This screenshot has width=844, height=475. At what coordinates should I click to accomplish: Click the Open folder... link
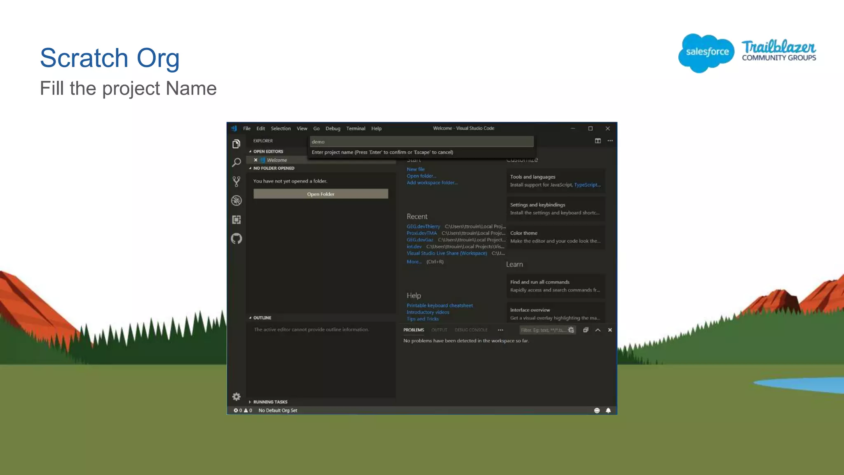pos(421,176)
